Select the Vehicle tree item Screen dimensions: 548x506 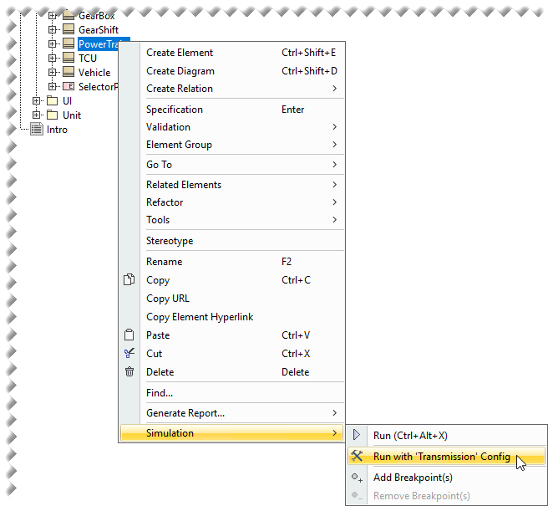pyautogui.click(x=94, y=73)
